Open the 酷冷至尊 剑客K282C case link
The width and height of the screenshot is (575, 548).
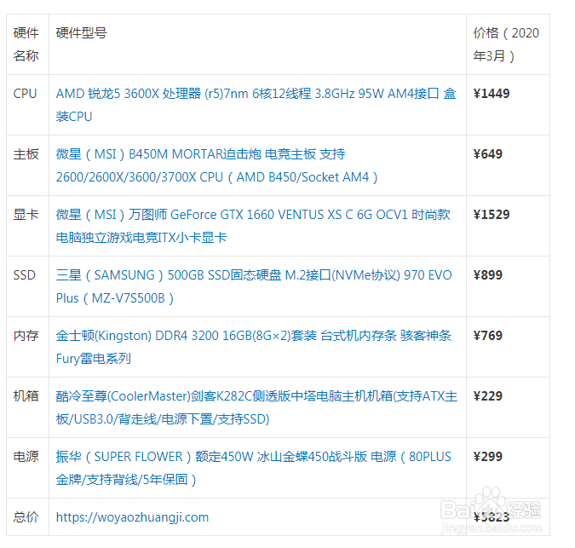(x=256, y=407)
